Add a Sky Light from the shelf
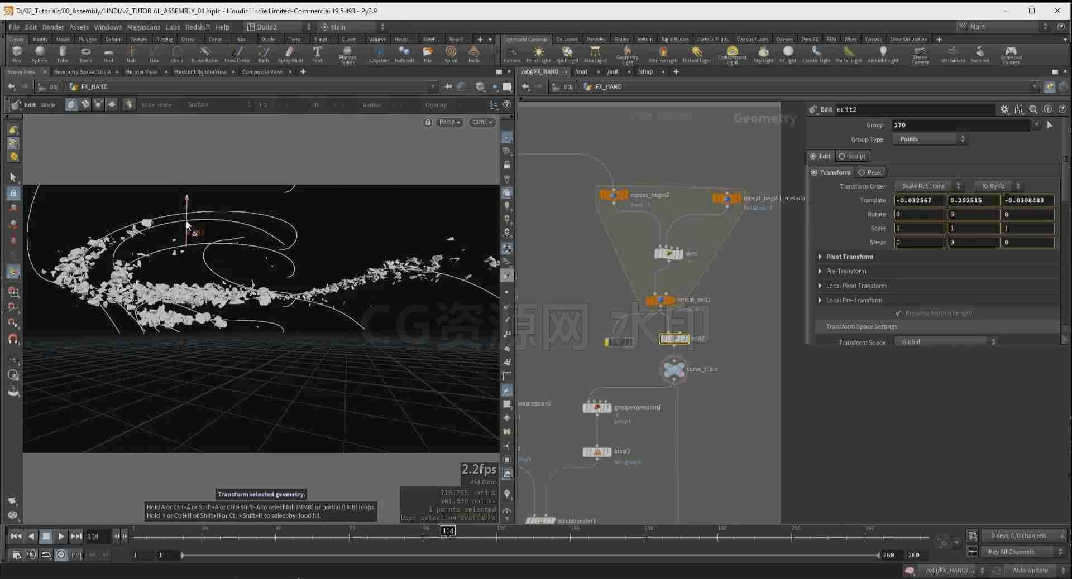Viewport: 1072px width, 579px height. pyautogui.click(x=763, y=54)
